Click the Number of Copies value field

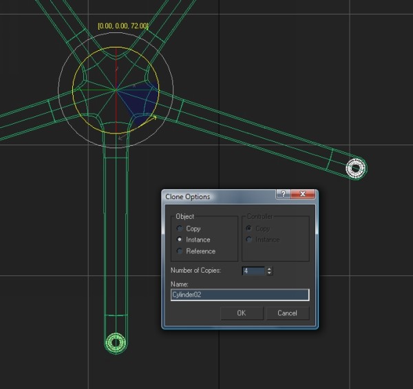[253, 271]
